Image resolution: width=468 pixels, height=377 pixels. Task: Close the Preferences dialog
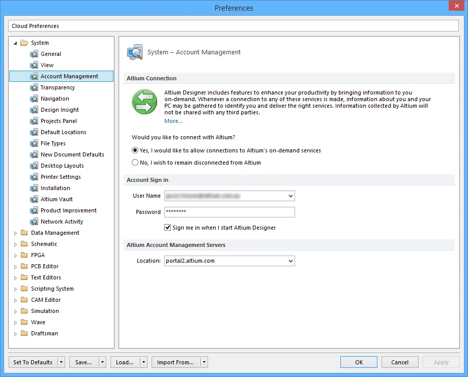tap(457, 6)
